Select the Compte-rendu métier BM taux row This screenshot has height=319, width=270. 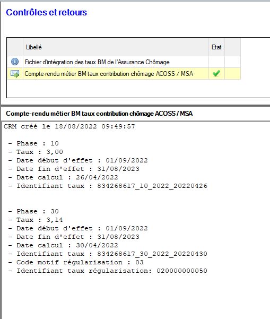click(x=124, y=73)
